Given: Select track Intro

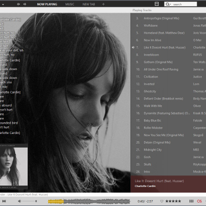Looking at the screenshot, I should pos(147,171).
